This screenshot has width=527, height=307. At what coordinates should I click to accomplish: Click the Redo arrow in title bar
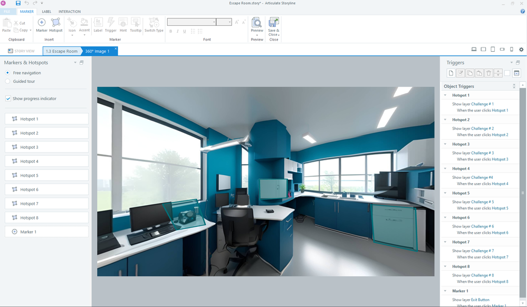tap(35, 3)
